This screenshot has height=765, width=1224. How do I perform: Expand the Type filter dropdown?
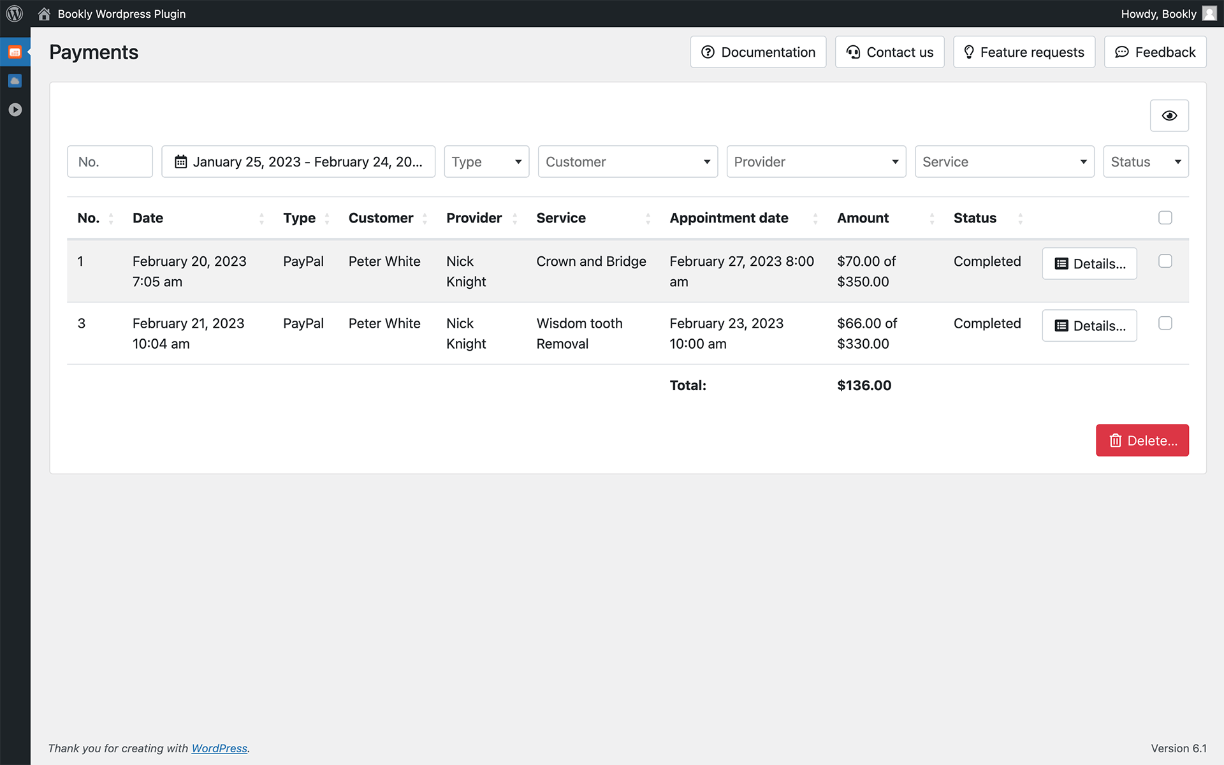[x=486, y=162]
